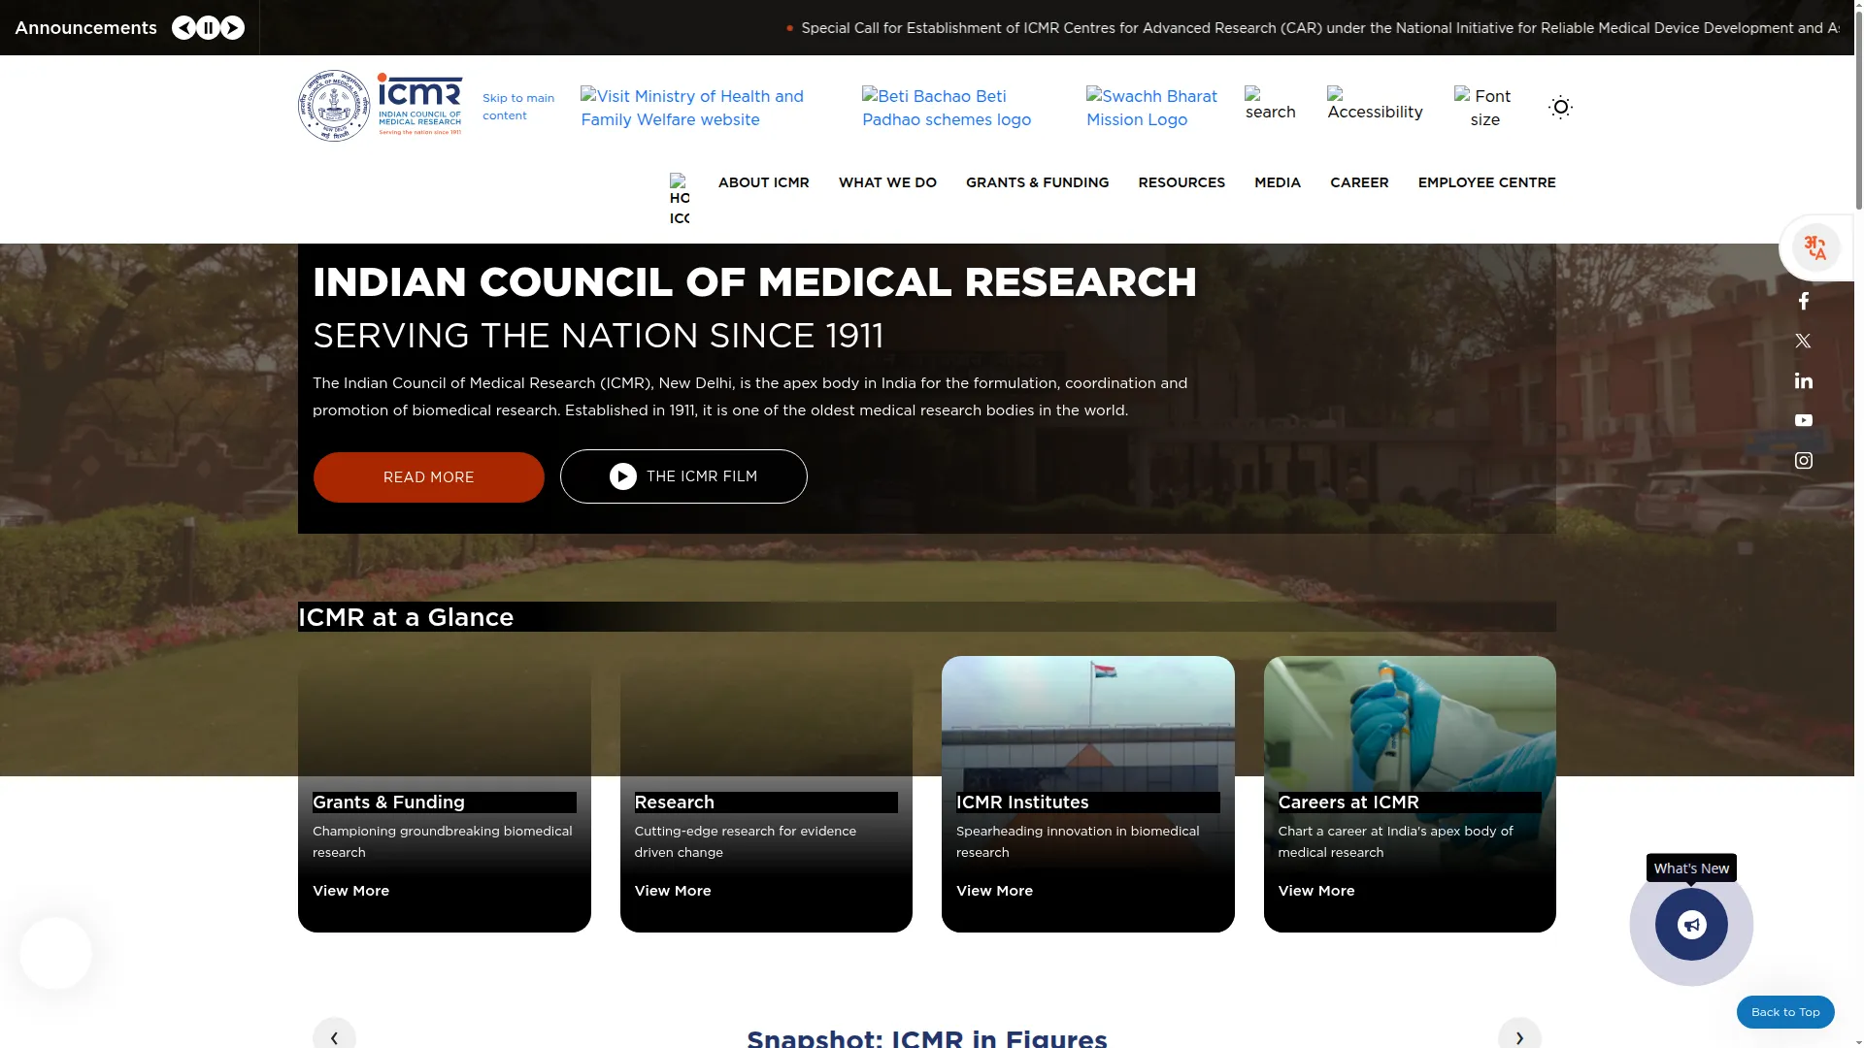
Task: Click the Back to Top button
Action: [1785, 1012]
